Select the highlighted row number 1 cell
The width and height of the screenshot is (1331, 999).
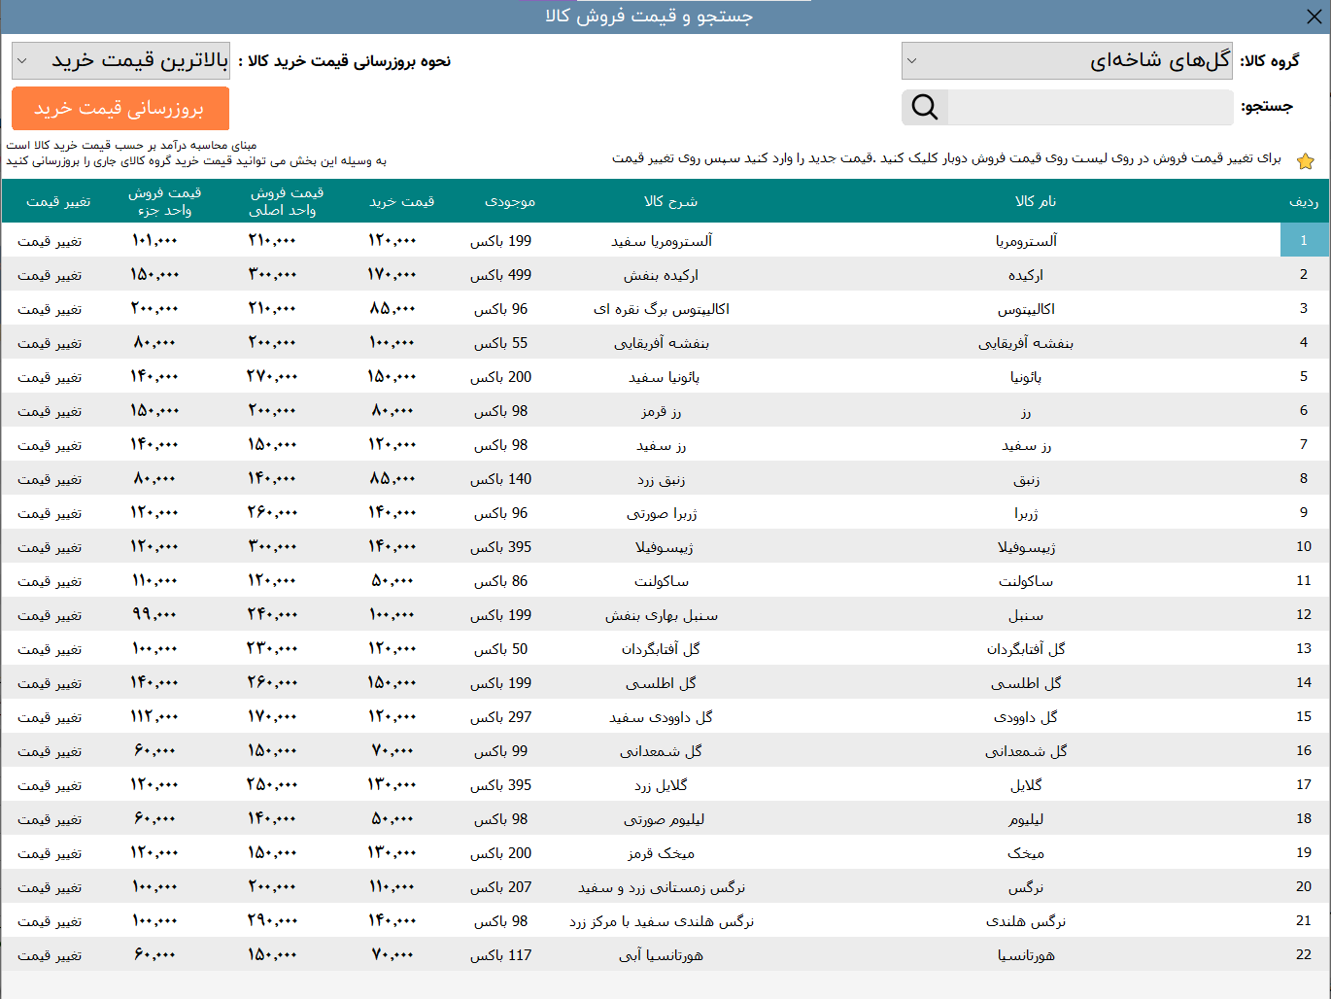(1304, 240)
